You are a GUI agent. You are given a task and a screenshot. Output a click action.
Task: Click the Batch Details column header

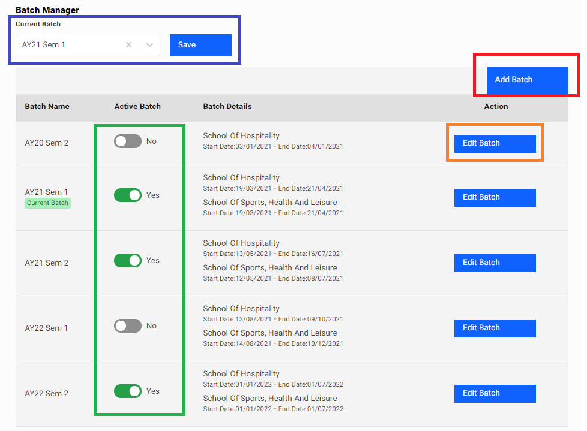[227, 107]
